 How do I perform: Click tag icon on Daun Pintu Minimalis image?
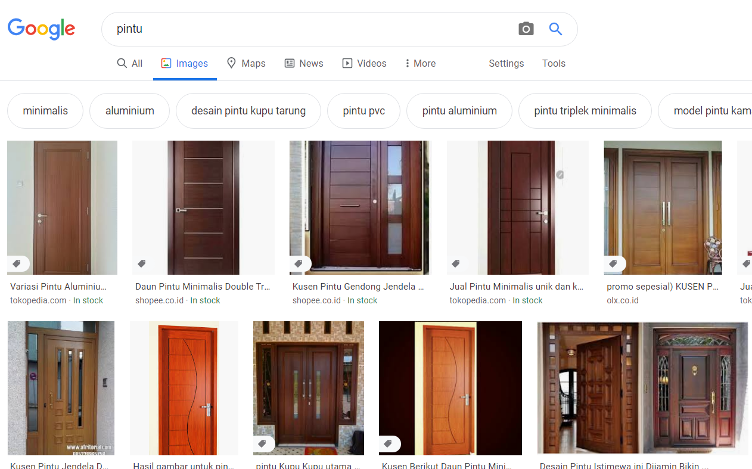click(x=142, y=263)
